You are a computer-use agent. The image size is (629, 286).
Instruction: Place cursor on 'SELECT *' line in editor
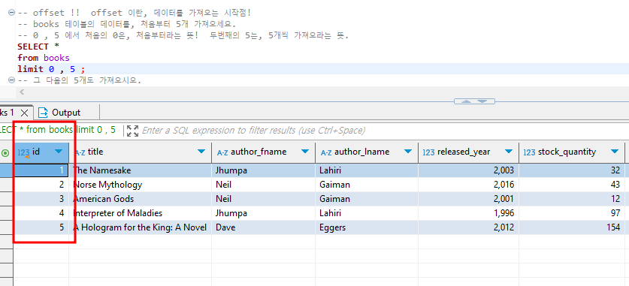[38, 47]
